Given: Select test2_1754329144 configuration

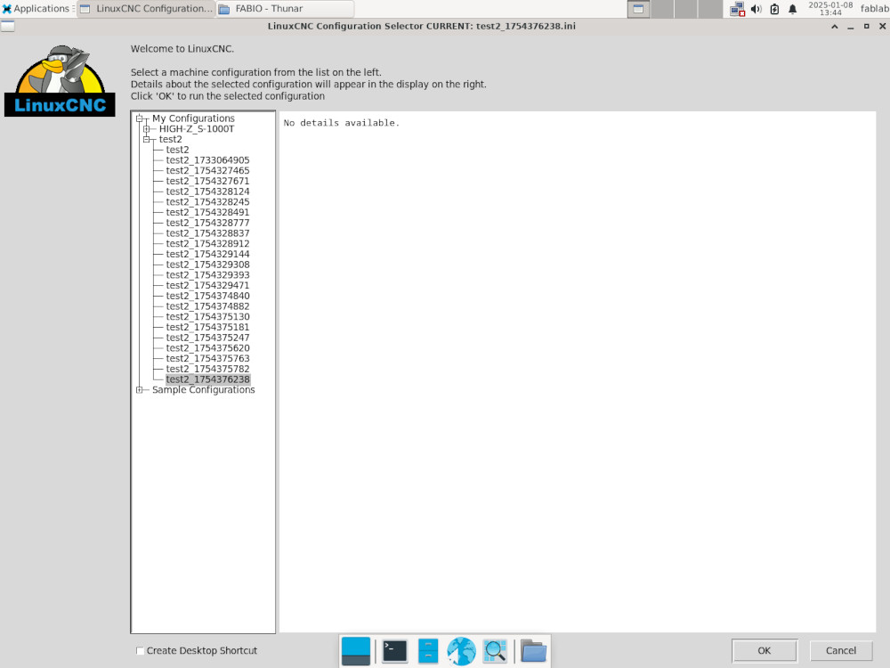Looking at the screenshot, I should (x=207, y=254).
